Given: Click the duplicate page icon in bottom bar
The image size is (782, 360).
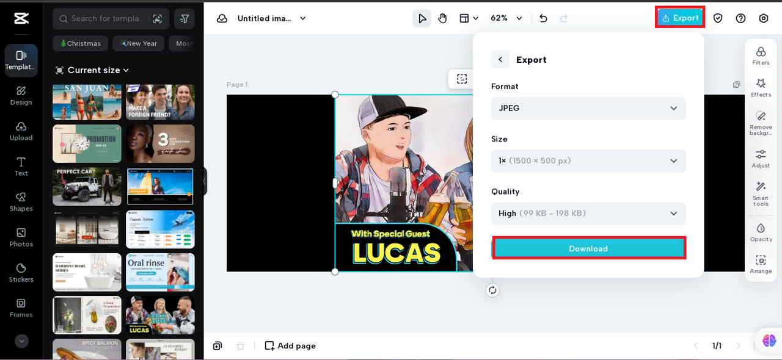Looking at the screenshot, I should point(217,346).
